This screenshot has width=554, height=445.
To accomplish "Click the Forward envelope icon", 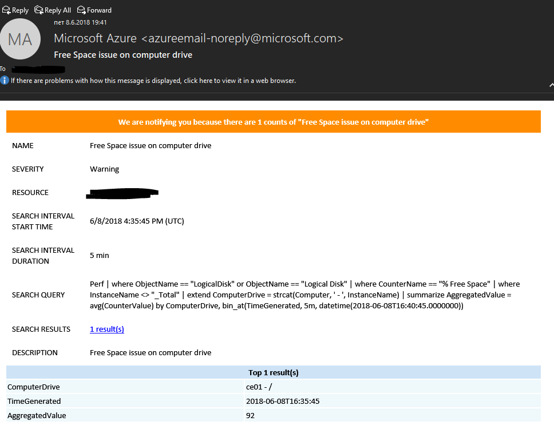I will [82, 10].
